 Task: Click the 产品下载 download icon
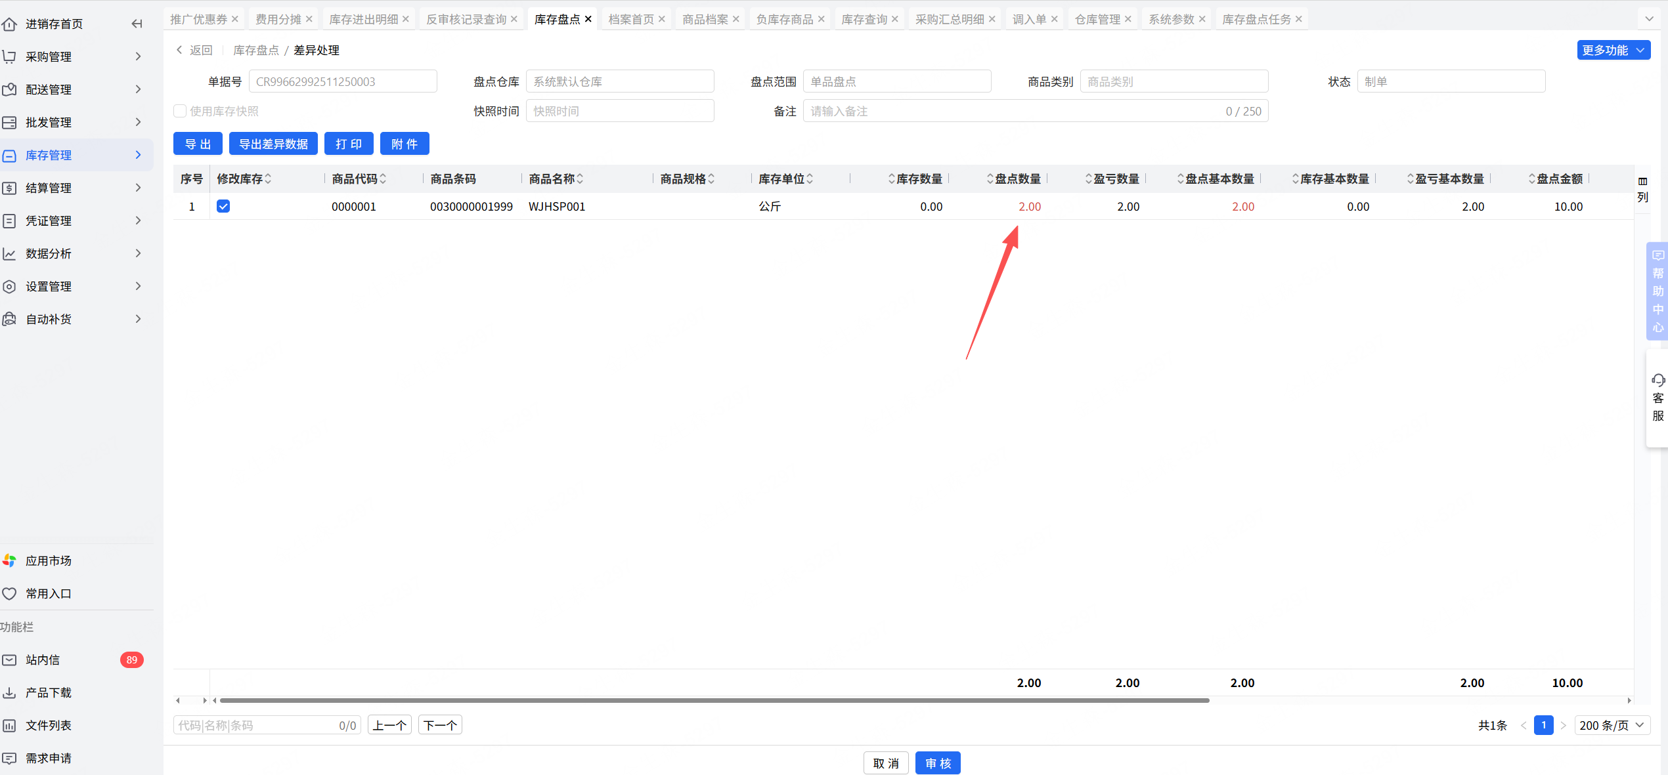tap(9, 692)
